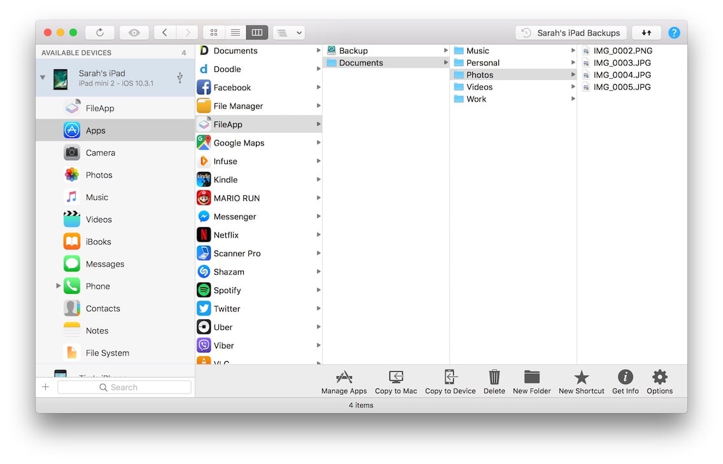723x464 pixels.
Task: Expand the Photos folder arrow
Action: [573, 74]
